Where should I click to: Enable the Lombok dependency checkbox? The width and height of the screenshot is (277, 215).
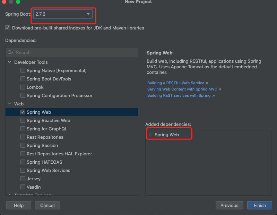23,87
